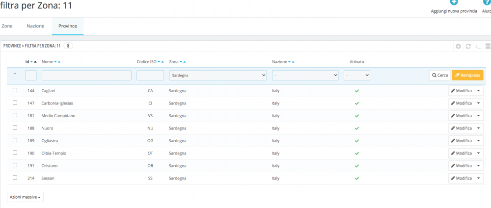Toggle enabled checkmark for Olbia-Tempio

click(x=356, y=153)
